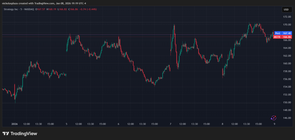Click the 146.00 price axis label
The image size is (295, 140).
click(x=286, y=118)
